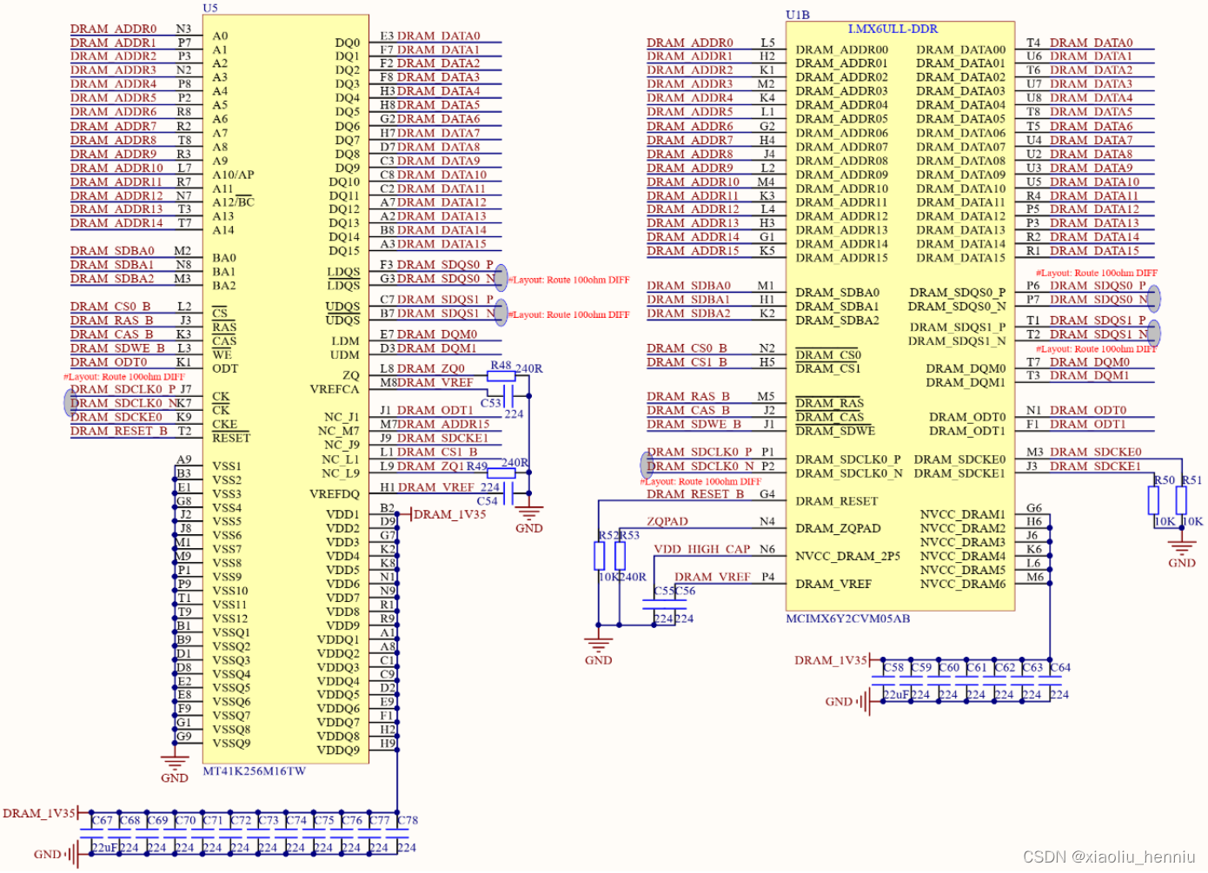Select the DRAM_SDQS1_N pair marker on U1B

(x=1152, y=334)
